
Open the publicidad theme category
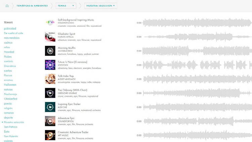[x=10, y=29]
